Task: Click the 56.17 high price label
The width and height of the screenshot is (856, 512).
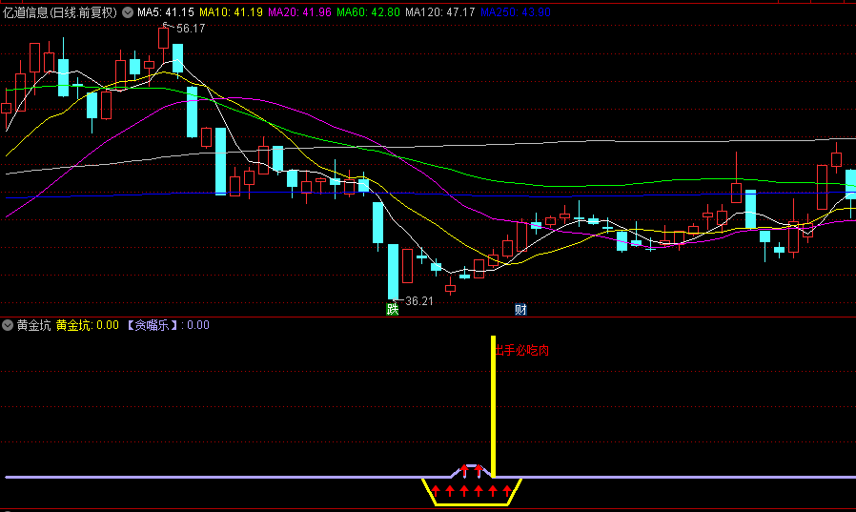Action: (191, 29)
